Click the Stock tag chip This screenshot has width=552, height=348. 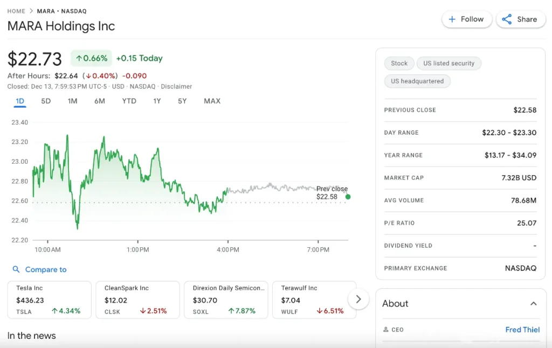[x=399, y=64]
